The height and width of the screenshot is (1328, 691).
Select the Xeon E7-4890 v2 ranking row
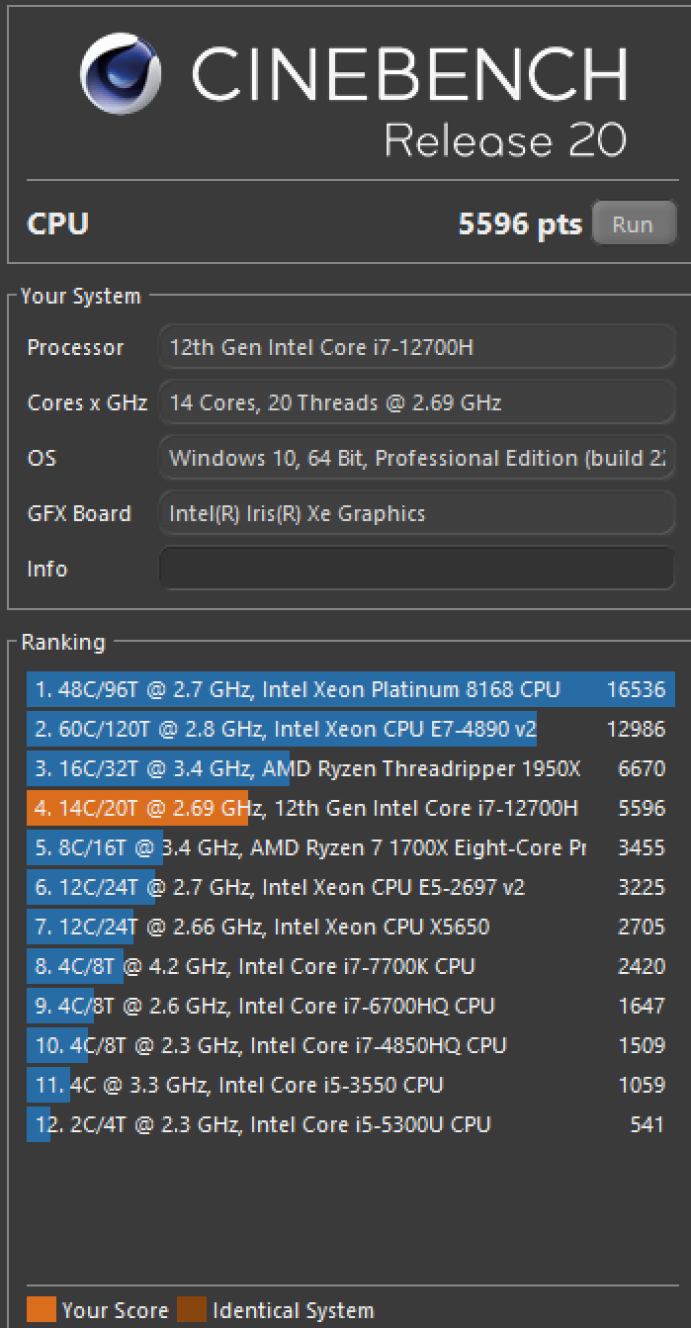[350, 729]
